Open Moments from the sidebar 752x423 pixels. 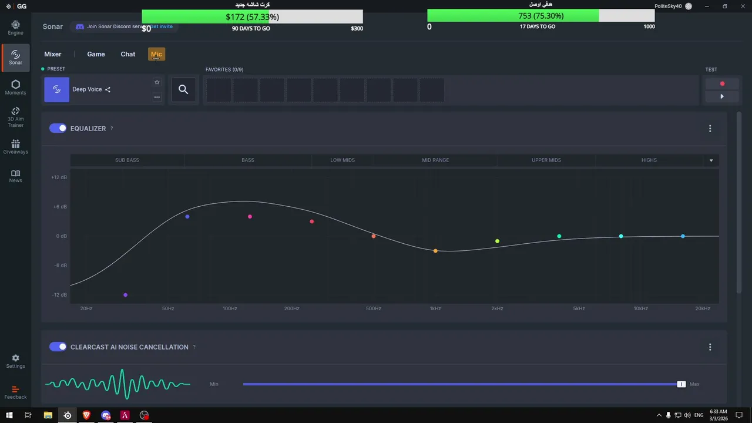15,87
